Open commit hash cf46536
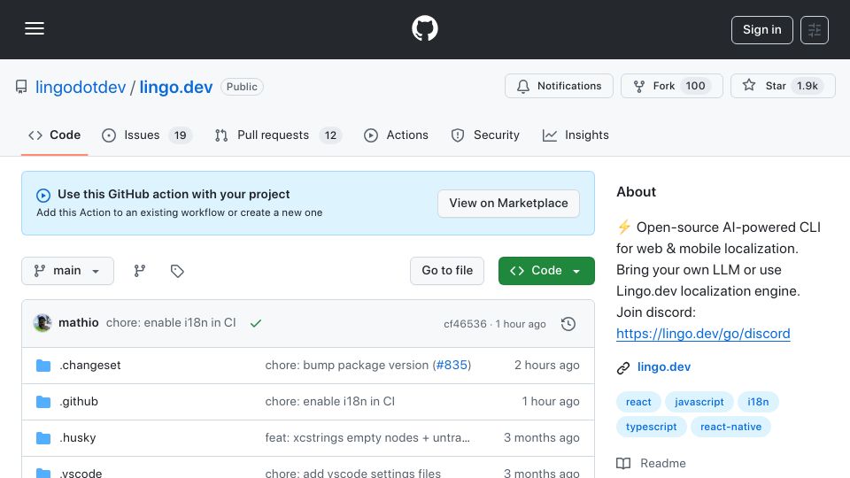 465,324
